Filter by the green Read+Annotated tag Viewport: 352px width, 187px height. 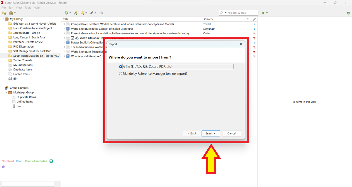(x=36, y=161)
